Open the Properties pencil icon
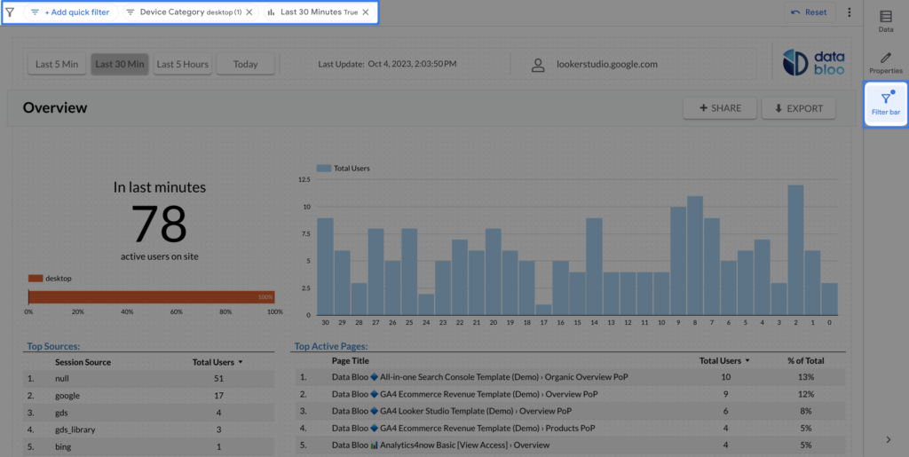The width and height of the screenshot is (909, 457). [885, 62]
